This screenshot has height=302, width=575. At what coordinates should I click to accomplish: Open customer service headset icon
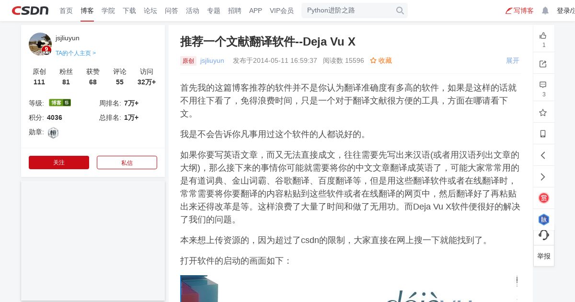point(544,235)
